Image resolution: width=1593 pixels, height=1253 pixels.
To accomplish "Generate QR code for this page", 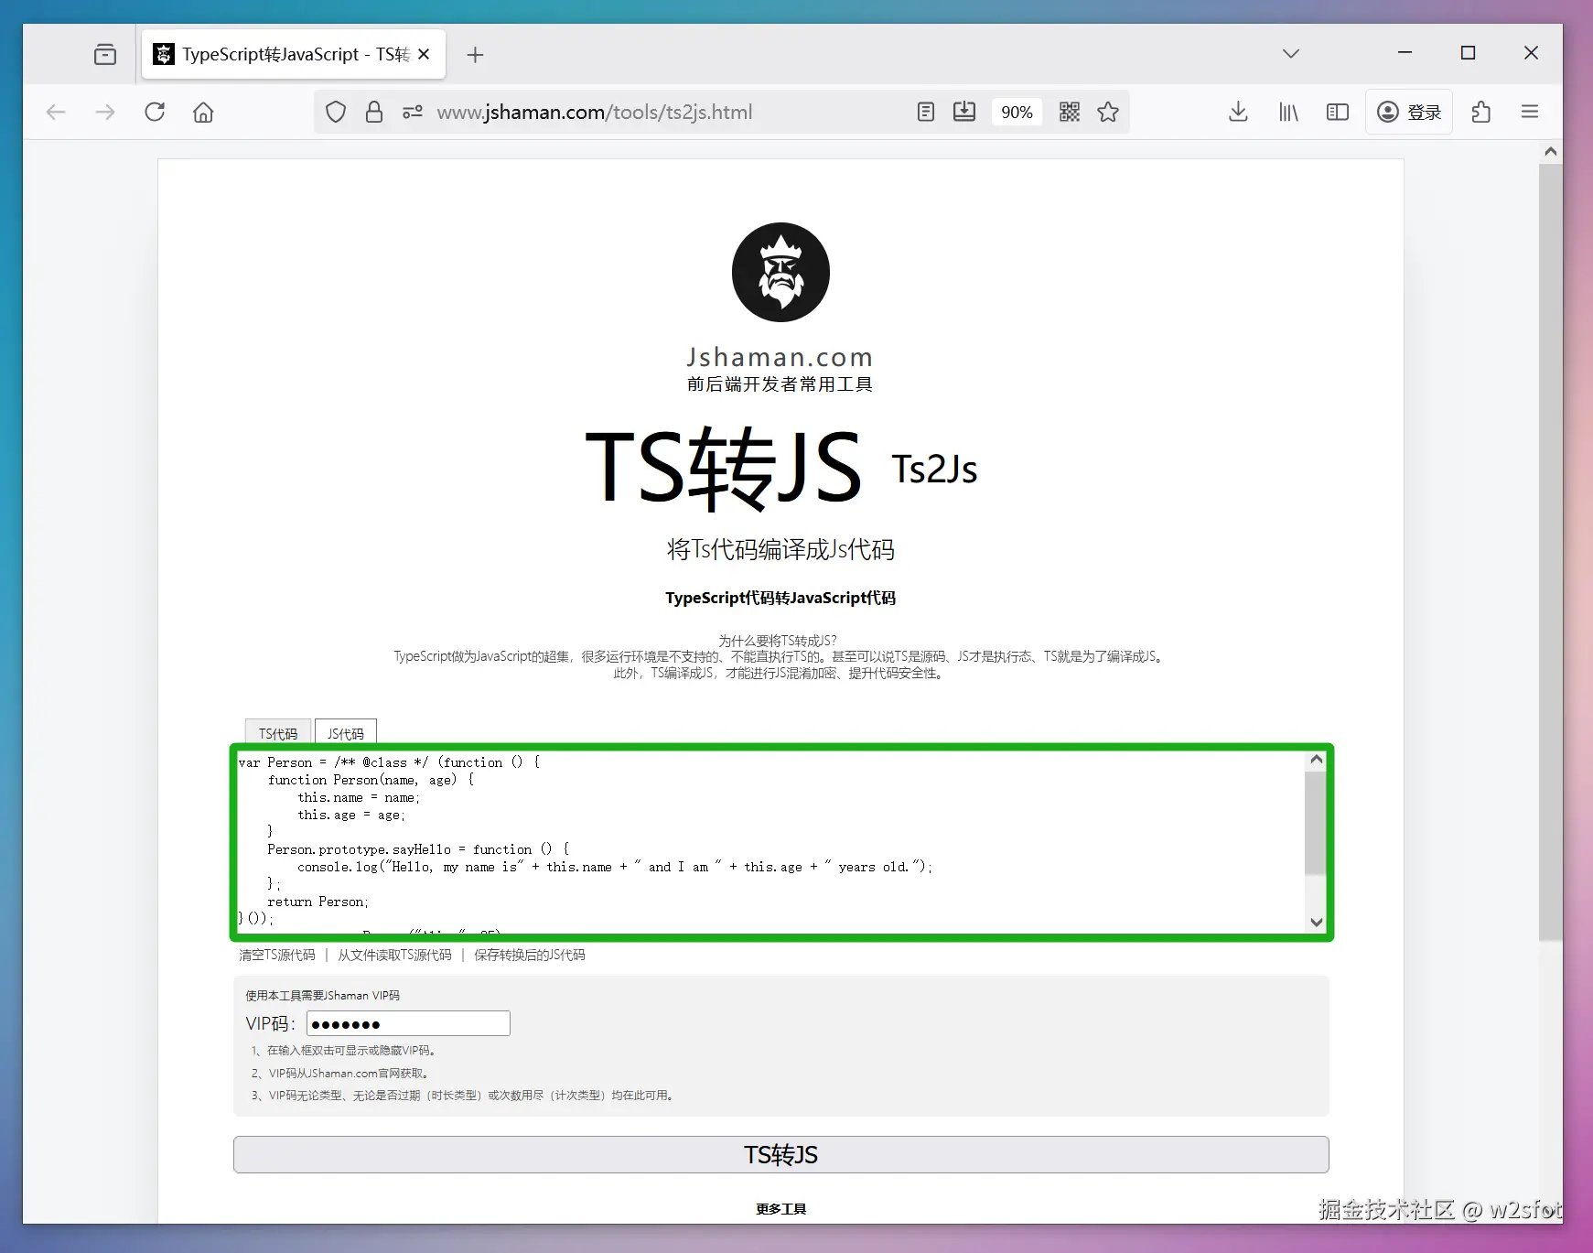I will click(x=1070, y=112).
